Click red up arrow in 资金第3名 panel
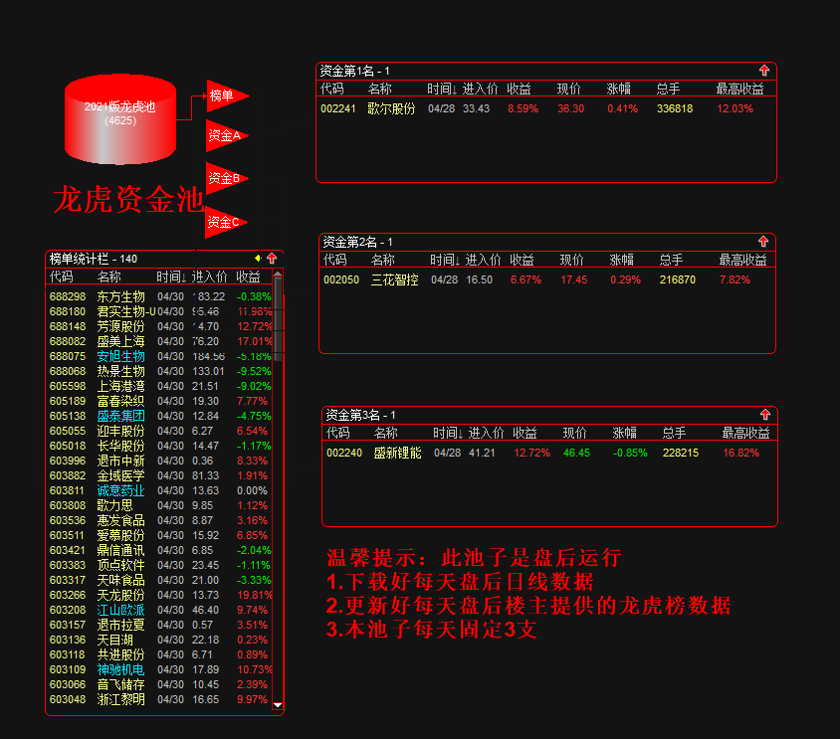 coord(765,415)
